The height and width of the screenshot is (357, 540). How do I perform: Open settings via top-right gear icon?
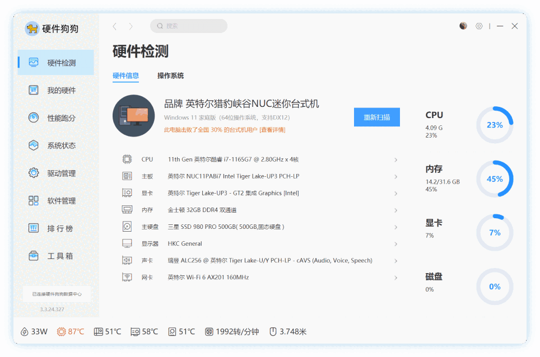(479, 26)
